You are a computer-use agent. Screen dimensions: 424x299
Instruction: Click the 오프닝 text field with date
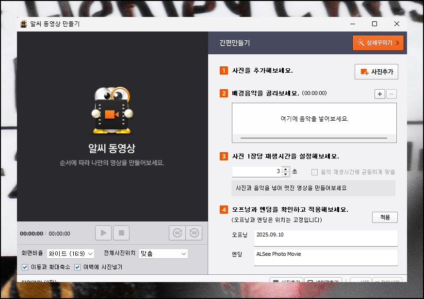pos(326,238)
